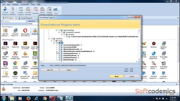Select Opera Stable program icon
Image resolution: width=180 pixels, height=101 pixels.
[x=25, y=33]
